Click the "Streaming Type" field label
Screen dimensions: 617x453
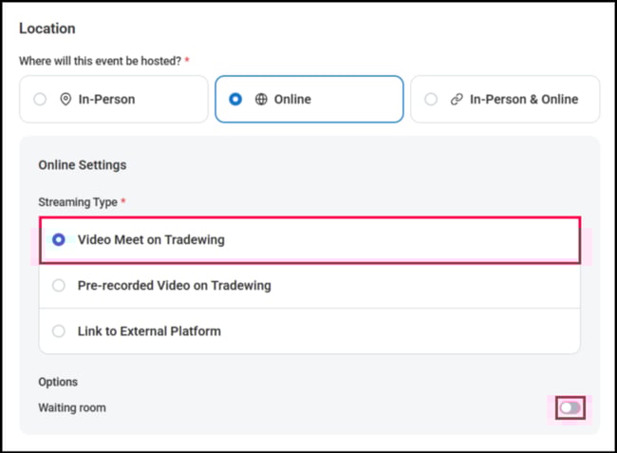(78, 202)
